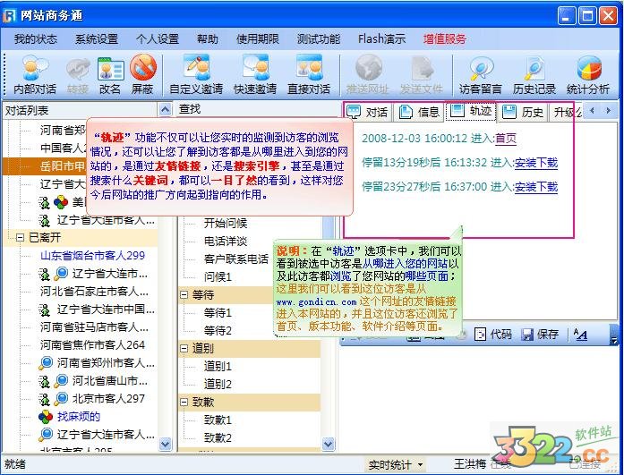The height and width of the screenshot is (475, 624).
Task: Open the second 安装下载 link at 16:37:00
Action: click(x=536, y=186)
